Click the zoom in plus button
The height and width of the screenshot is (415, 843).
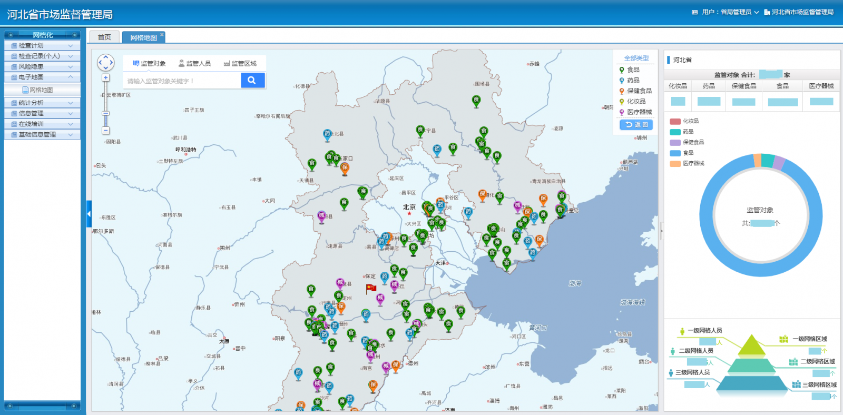[106, 77]
